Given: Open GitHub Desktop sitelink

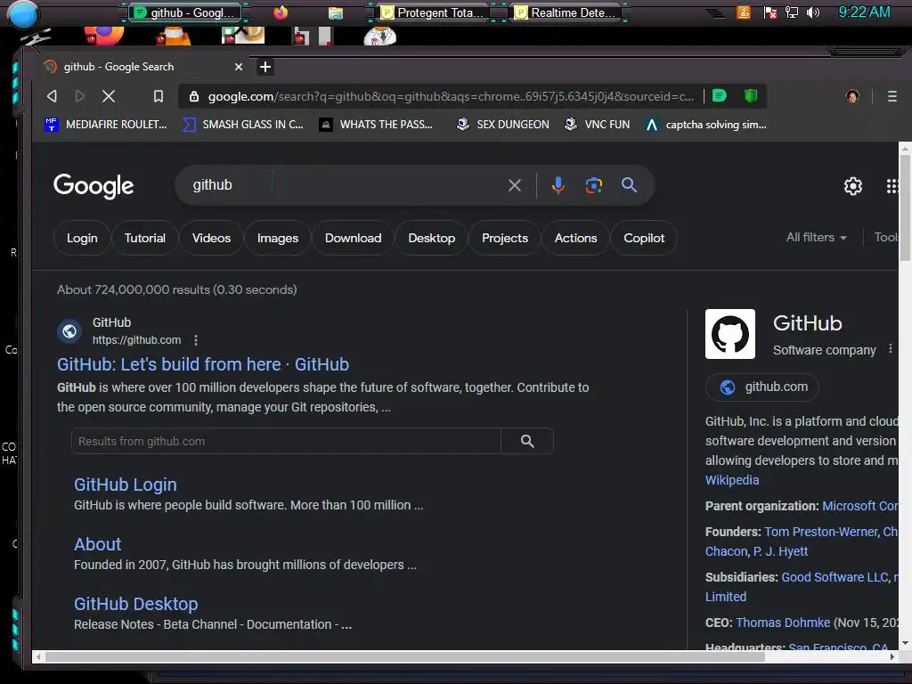Looking at the screenshot, I should pos(135,604).
